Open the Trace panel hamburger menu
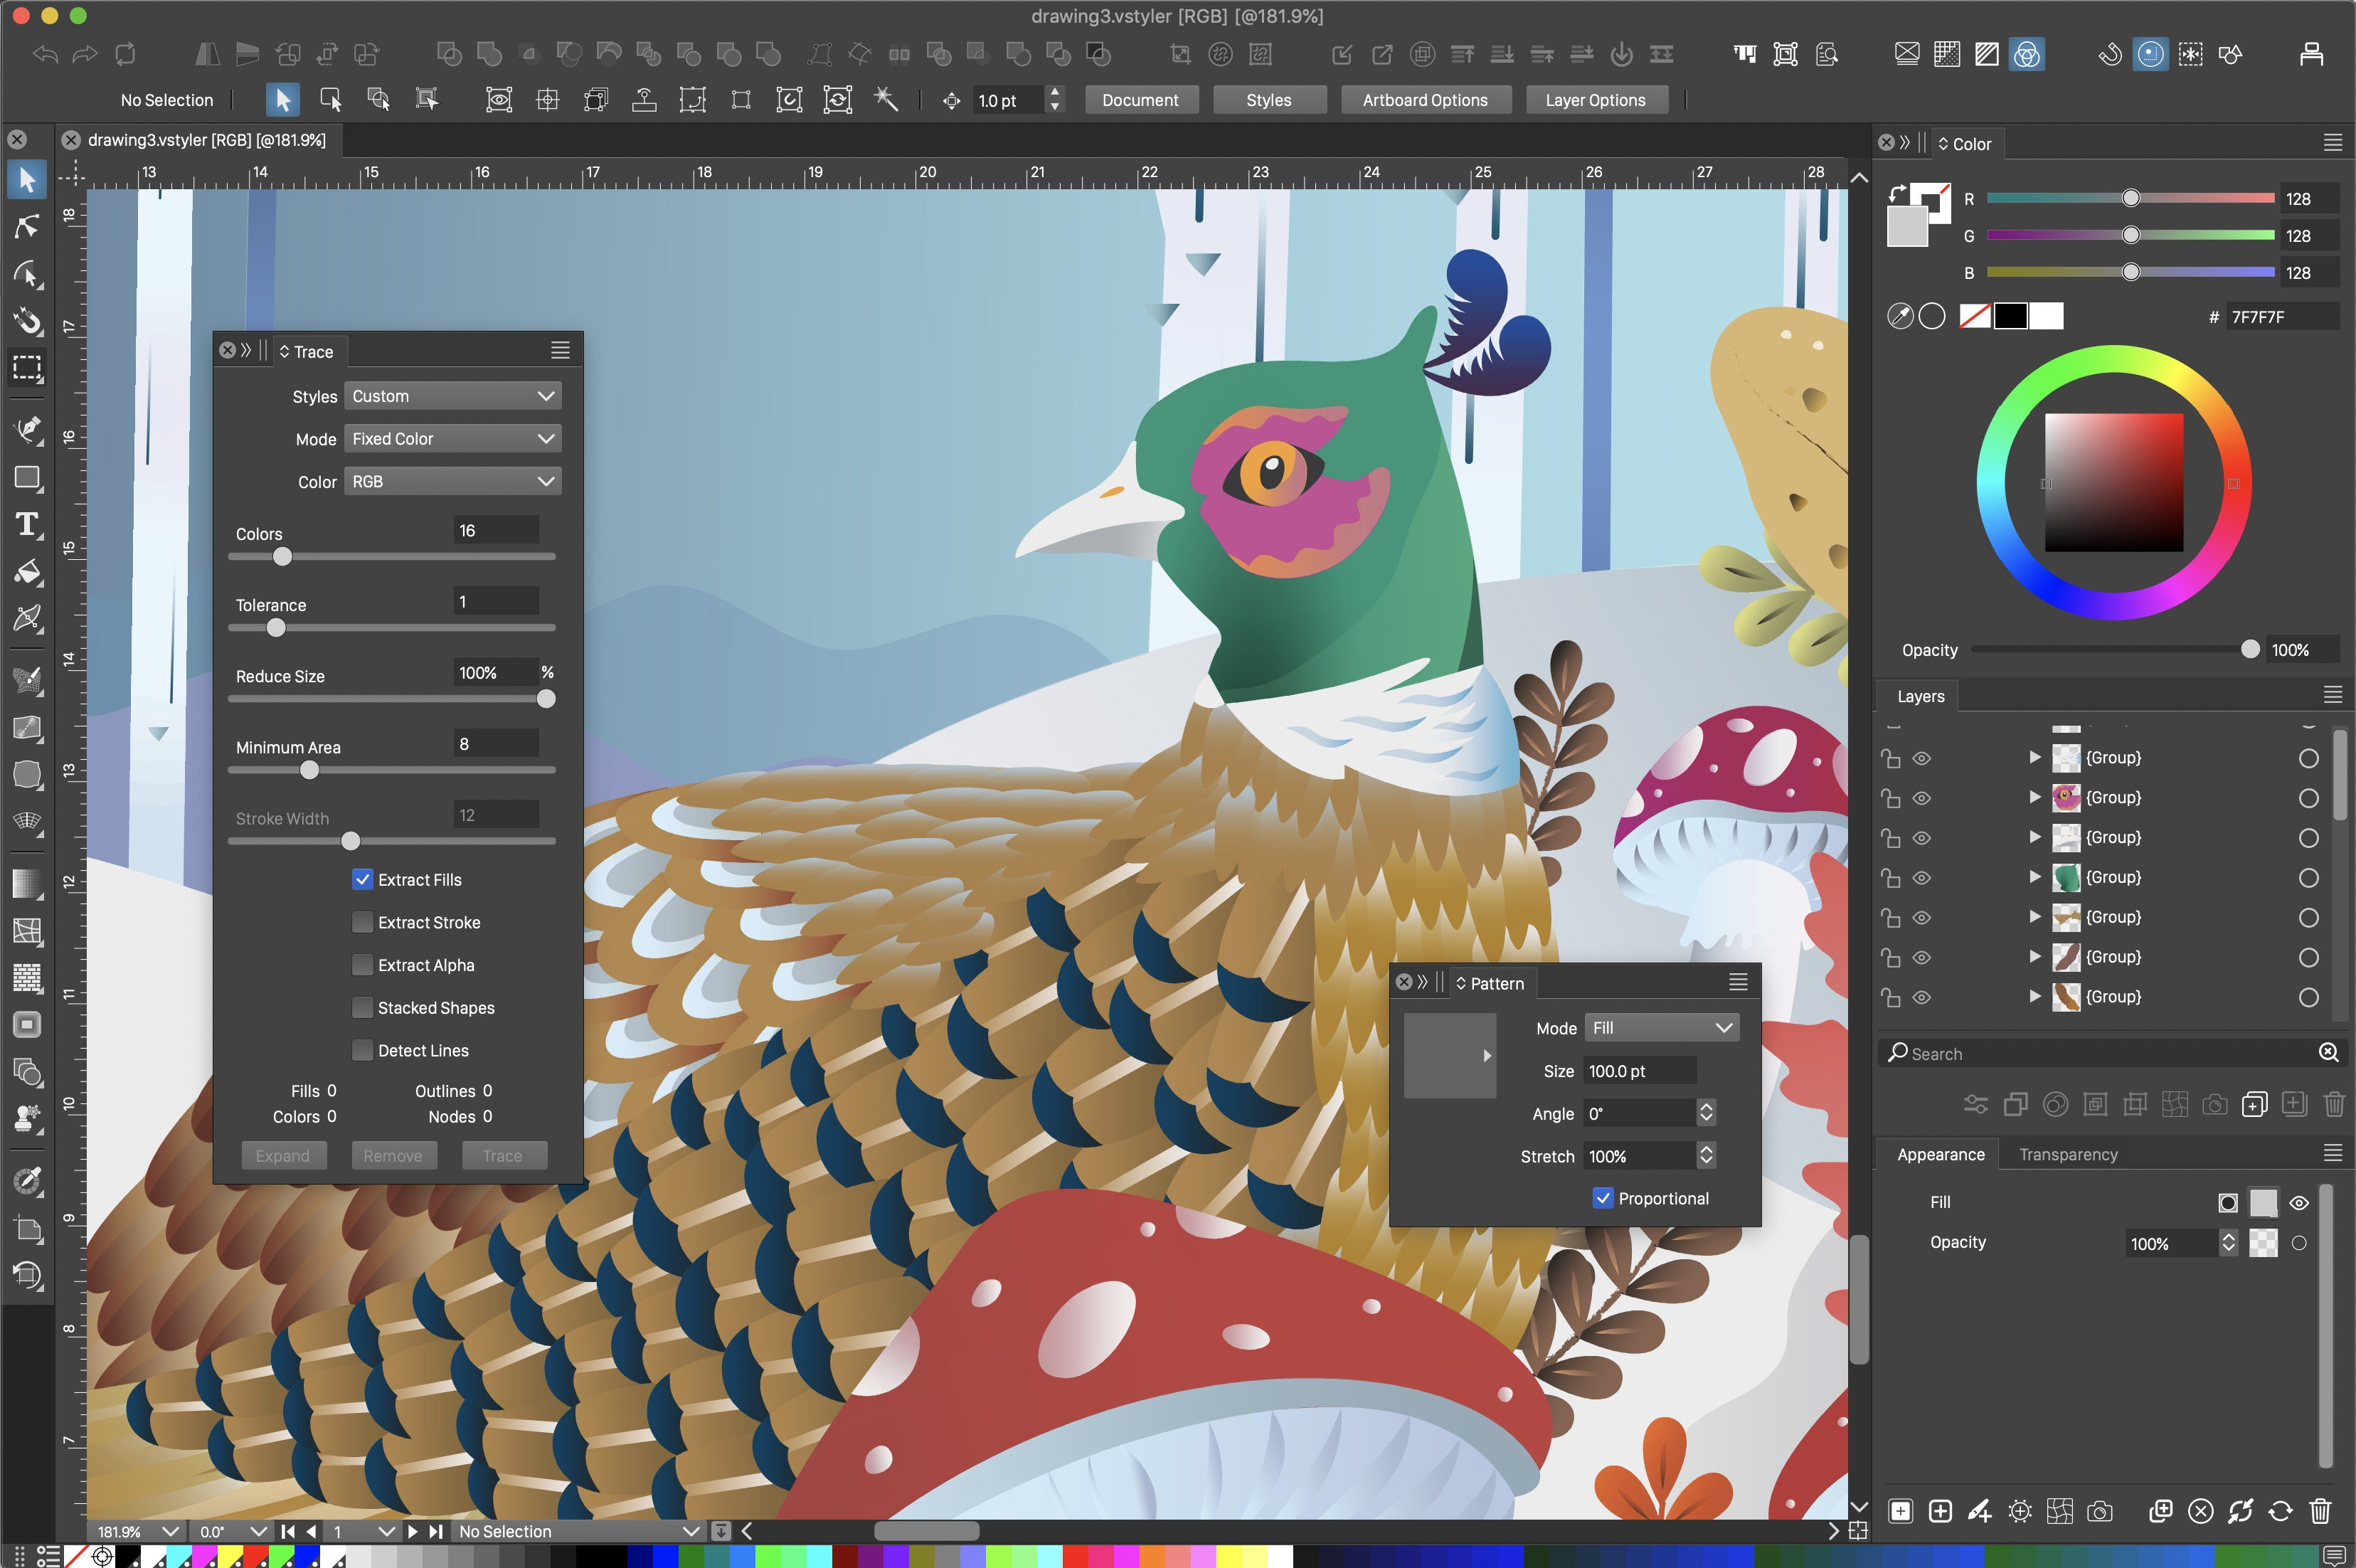Image resolution: width=2356 pixels, height=1568 pixels. coord(561,350)
